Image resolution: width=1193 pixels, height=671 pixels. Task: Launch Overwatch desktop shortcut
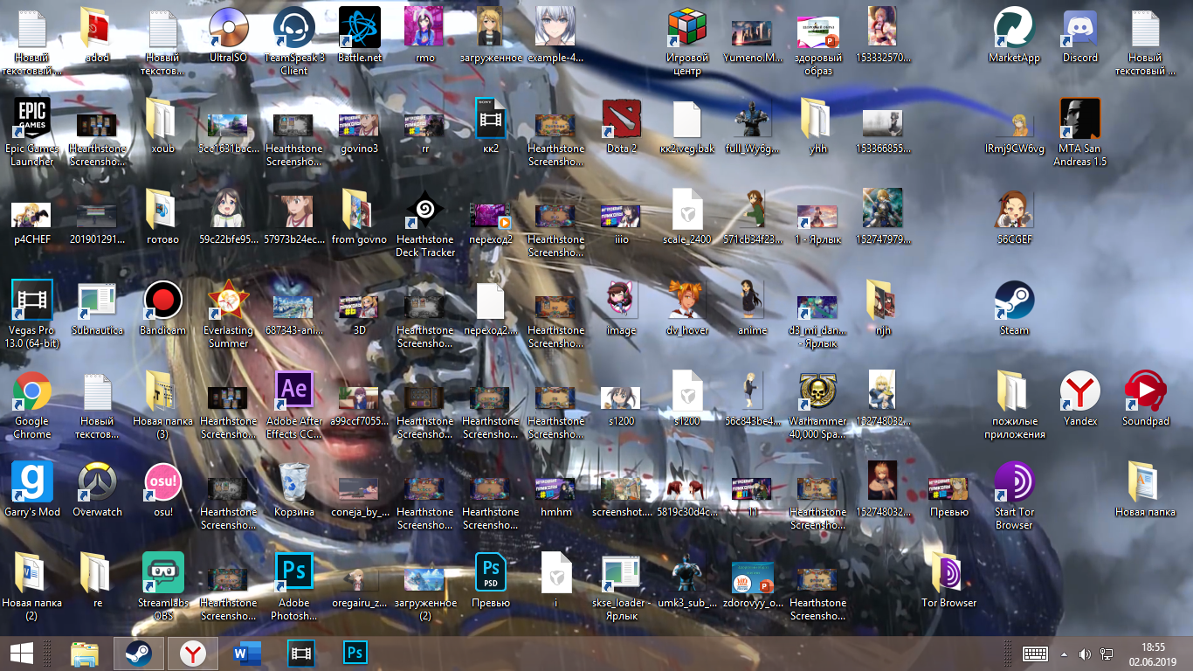coord(98,483)
